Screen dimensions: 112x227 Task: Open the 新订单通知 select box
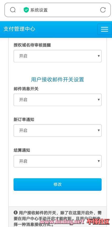click(x=58, y=131)
